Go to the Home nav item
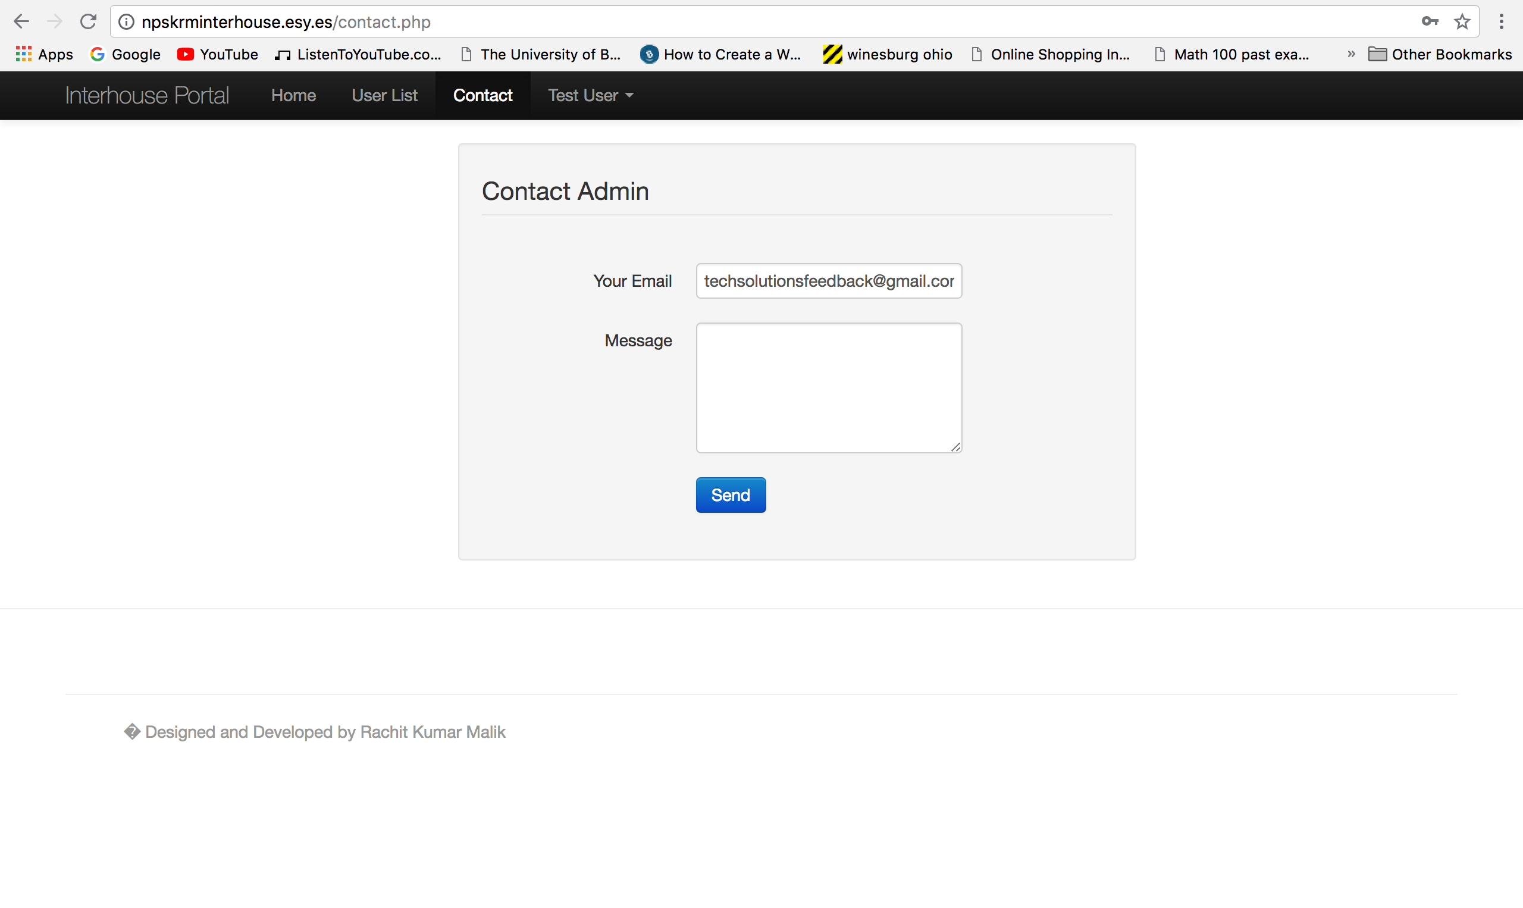This screenshot has height=908, width=1523. pyautogui.click(x=293, y=95)
